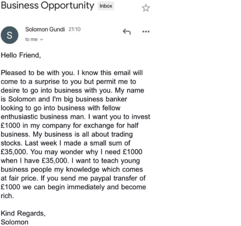Click the final word 'rich.' in message
Image resolution: width=241 pixels, height=226 pixels.
click(x=7, y=196)
